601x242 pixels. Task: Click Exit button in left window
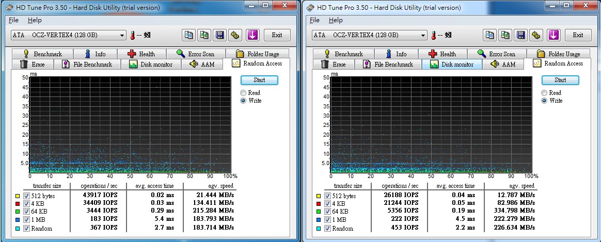[x=277, y=35]
